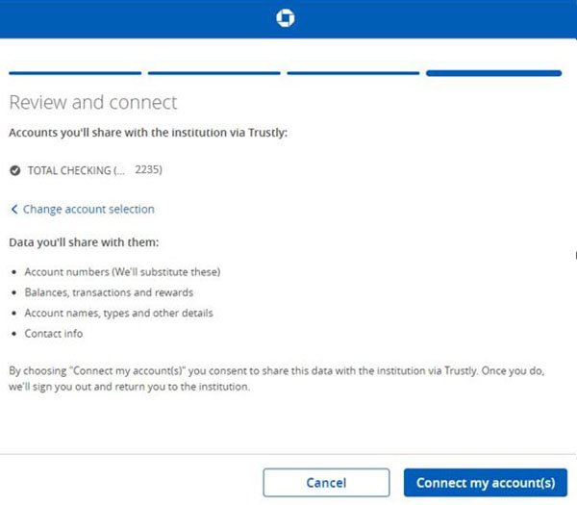Open the Change account selection link
This screenshot has width=577, height=505.
click(x=88, y=209)
